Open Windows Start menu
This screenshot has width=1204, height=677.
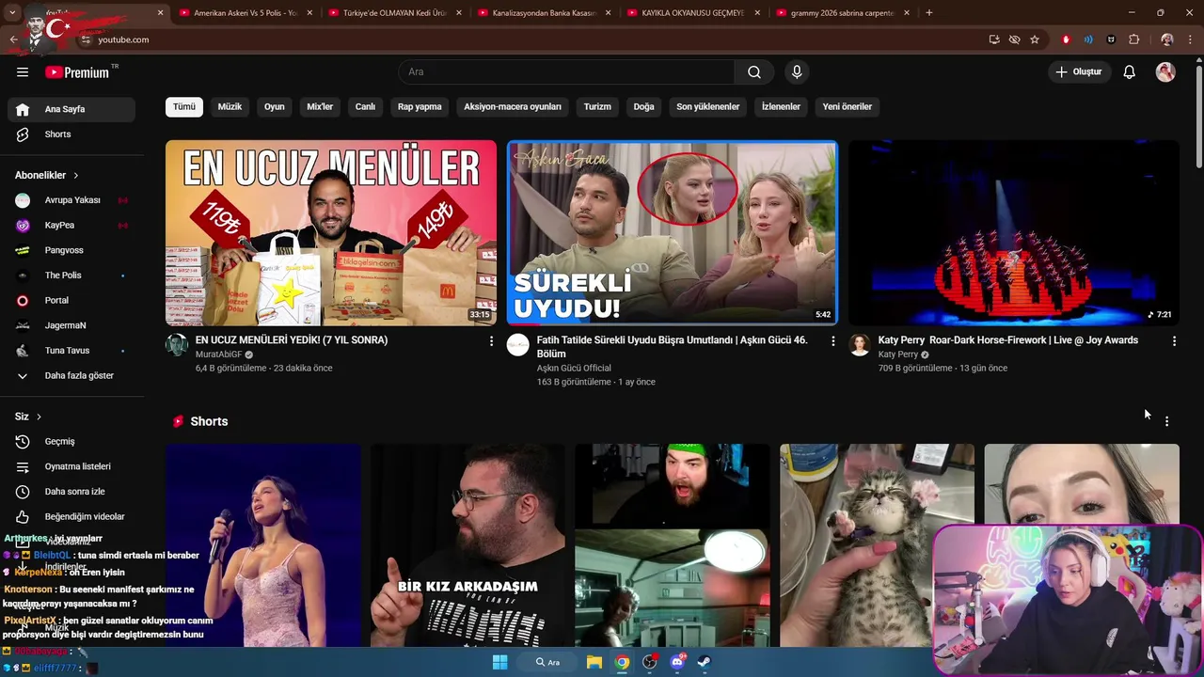[499, 662]
